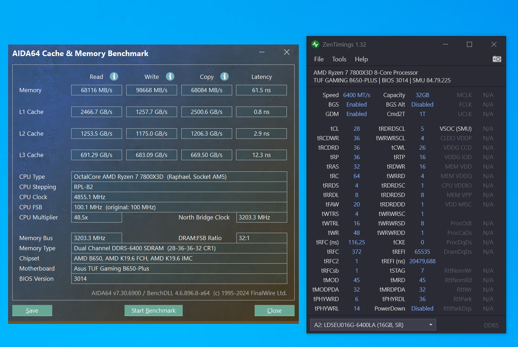Screen dimensions: 518x347
Task: Click the Save button in AIDA64
Action: (x=32, y=311)
